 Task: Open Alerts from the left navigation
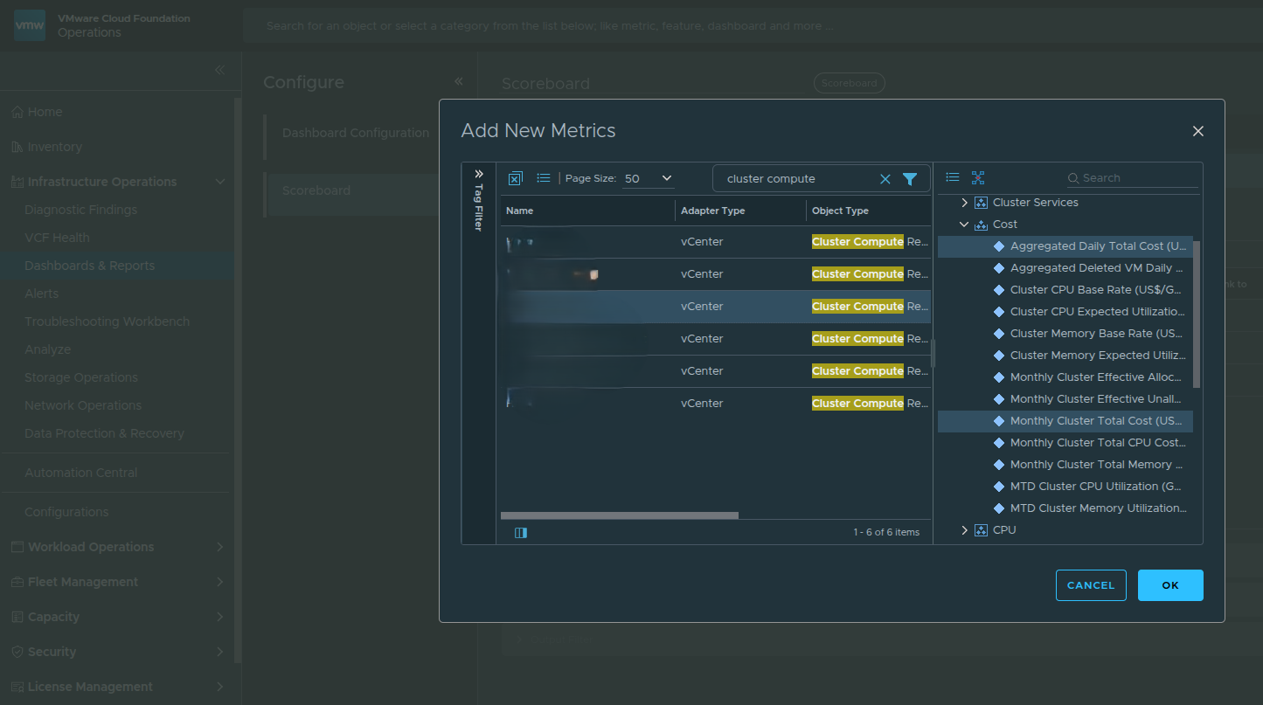tap(40, 293)
